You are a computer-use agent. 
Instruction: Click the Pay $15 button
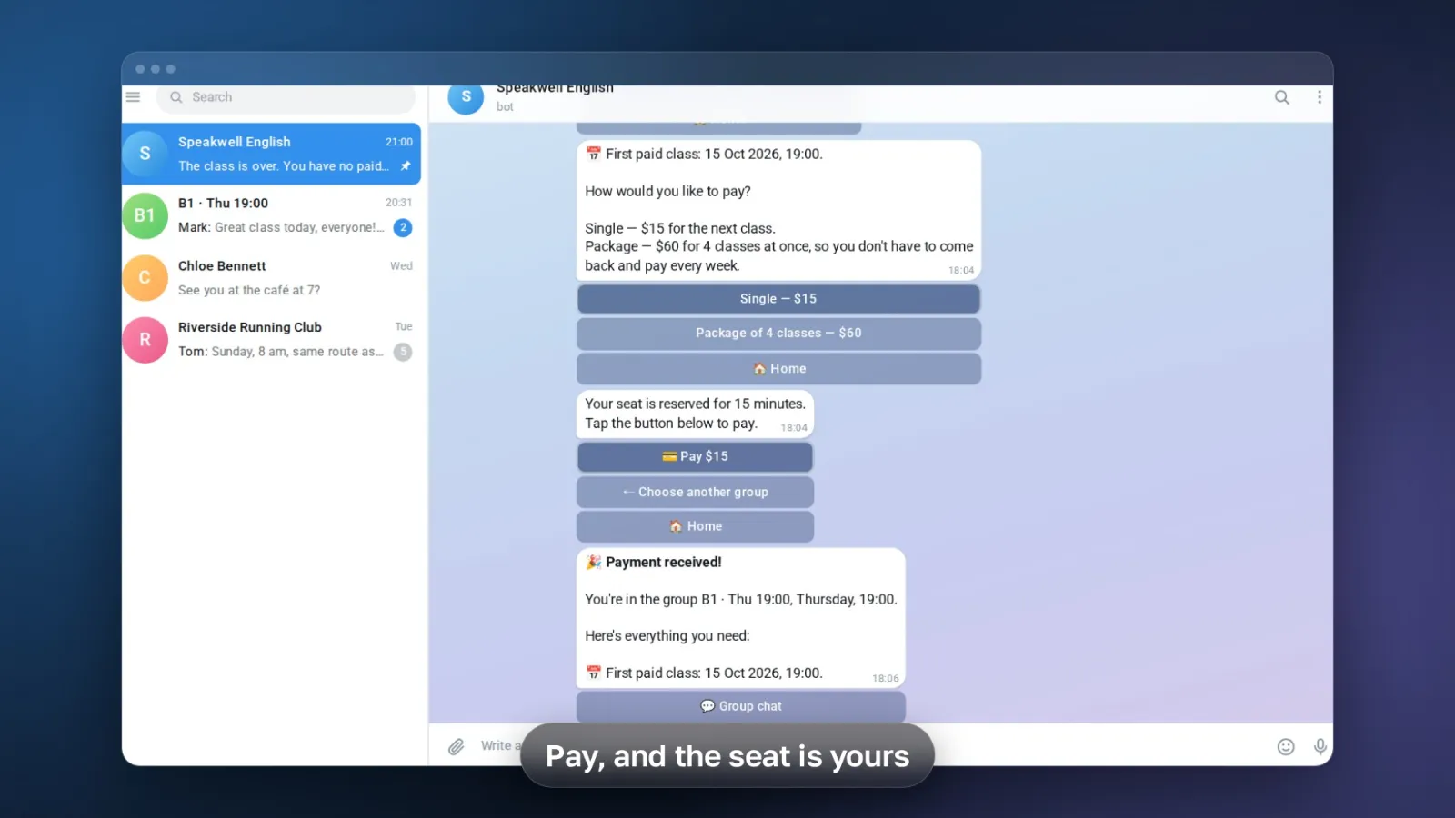click(x=695, y=456)
